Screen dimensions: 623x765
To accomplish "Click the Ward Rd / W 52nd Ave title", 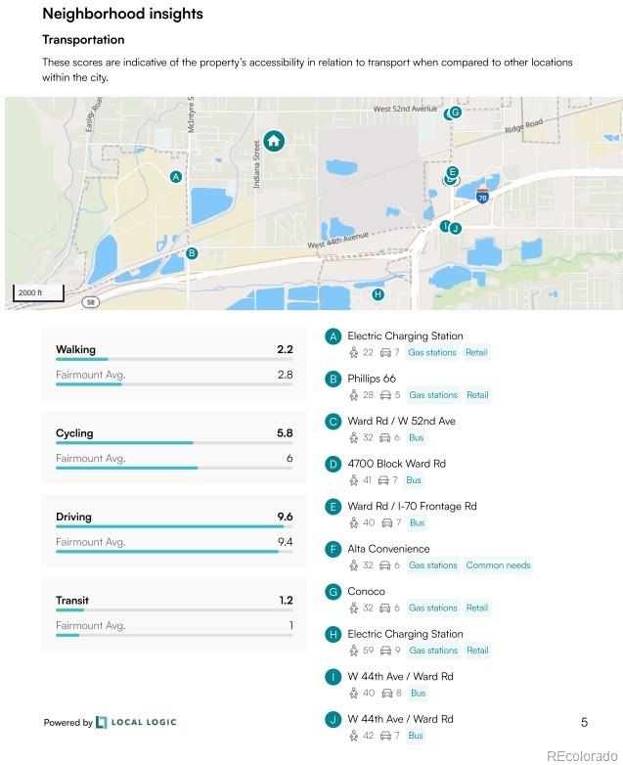I will (x=402, y=421).
